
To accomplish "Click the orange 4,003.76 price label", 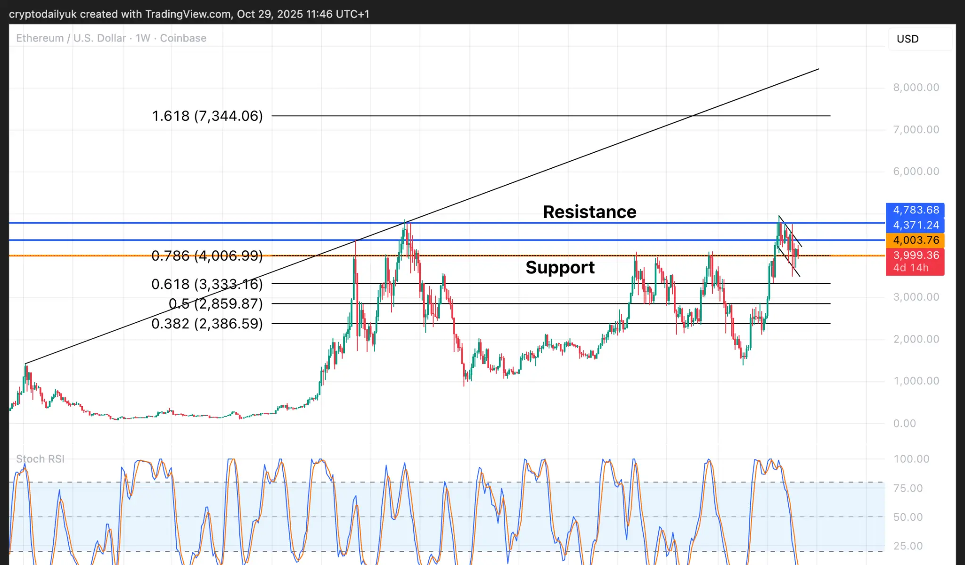I will [x=916, y=240].
